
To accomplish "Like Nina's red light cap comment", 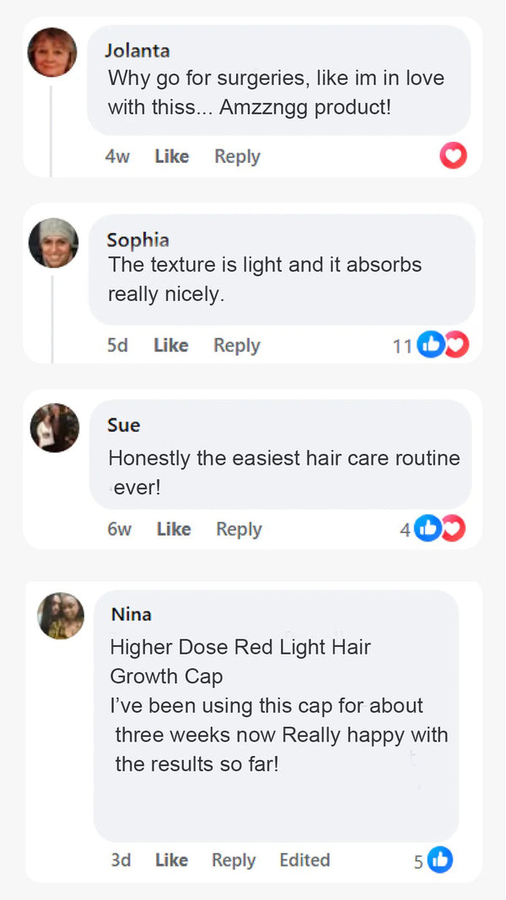I will [171, 860].
